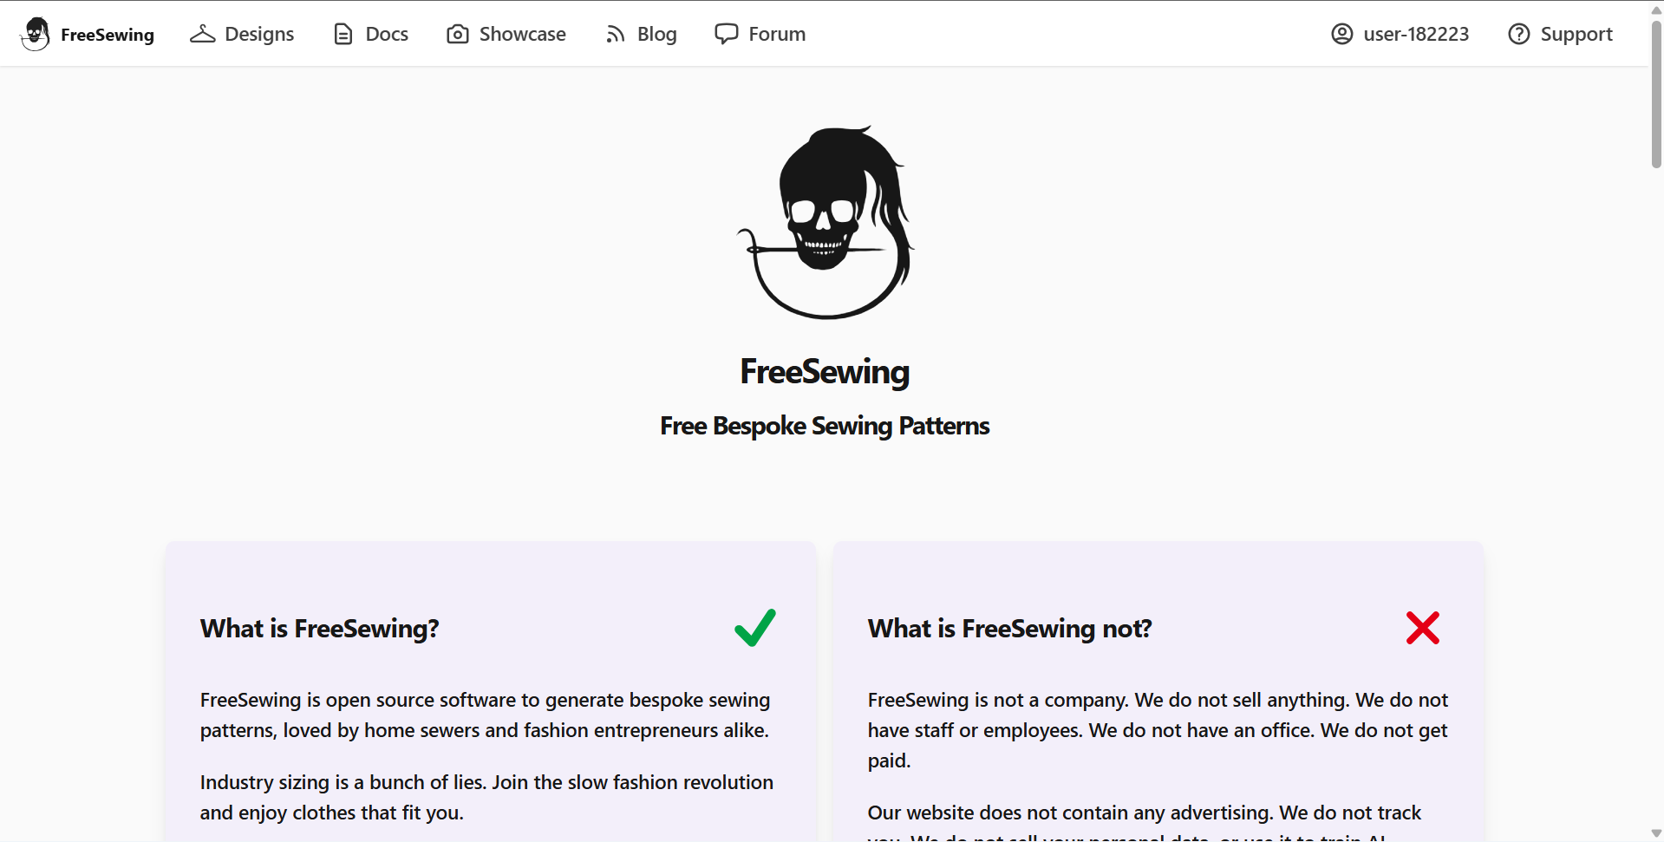
Task: Click the Support question mark icon
Action: point(1519,33)
